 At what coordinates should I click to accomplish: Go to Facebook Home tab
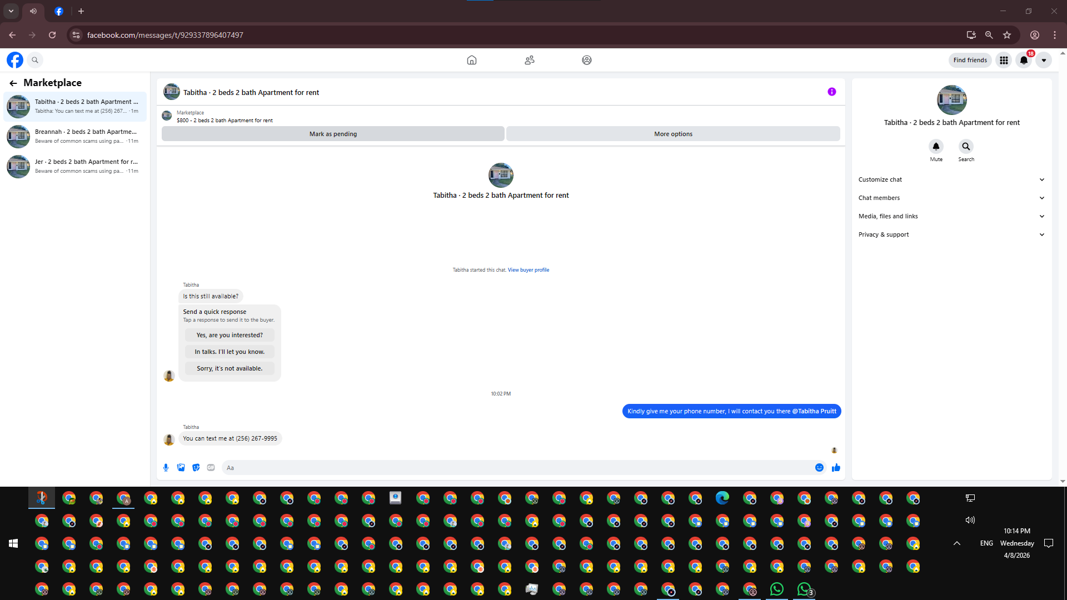(x=471, y=60)
